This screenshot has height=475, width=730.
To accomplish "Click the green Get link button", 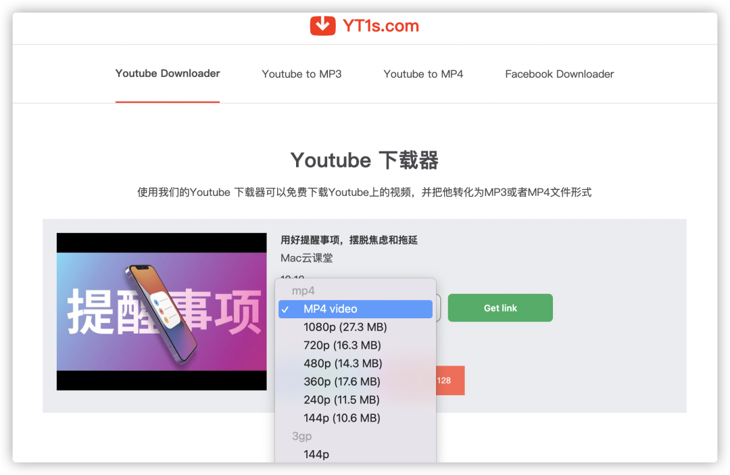I will point(500,307).
